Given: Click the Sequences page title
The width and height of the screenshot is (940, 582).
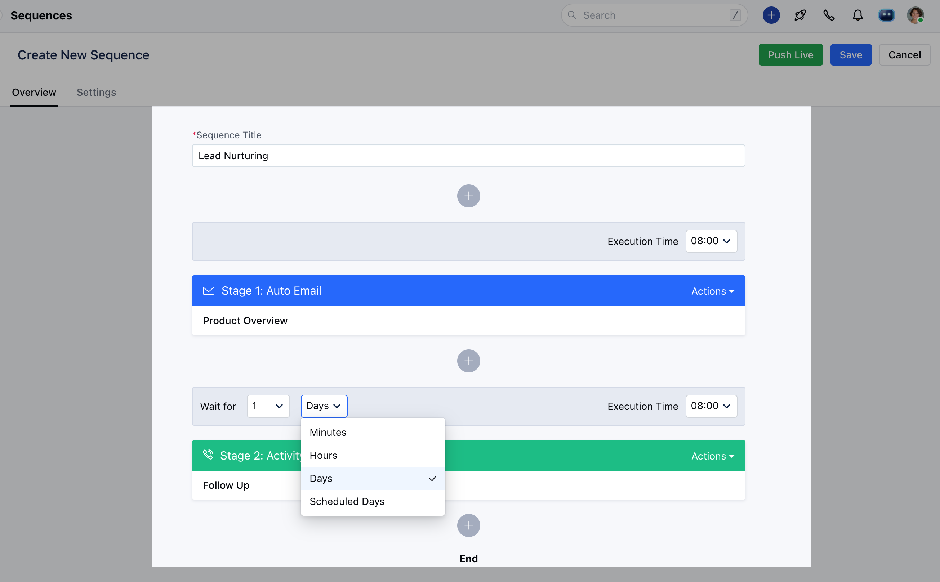Looking at the screenshot, I should click(x=41, y=15).
